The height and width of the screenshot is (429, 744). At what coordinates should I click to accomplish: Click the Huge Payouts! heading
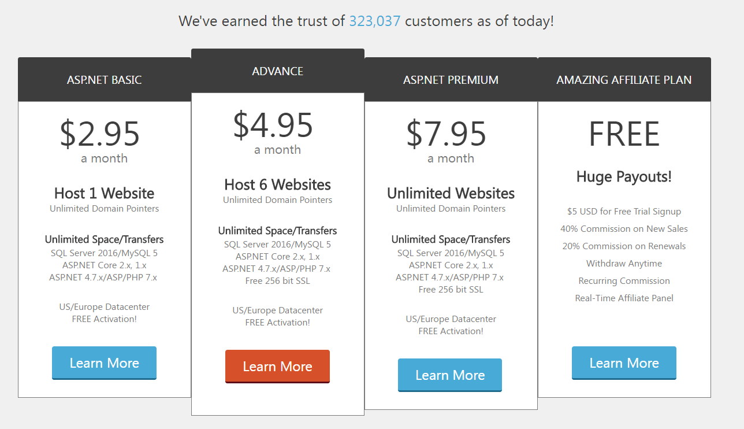tap(624, 176)
